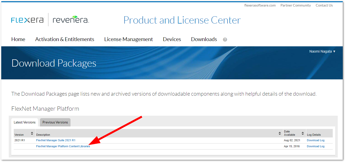Open the Home menu
The image size is (345, 162).
[18, 39]
